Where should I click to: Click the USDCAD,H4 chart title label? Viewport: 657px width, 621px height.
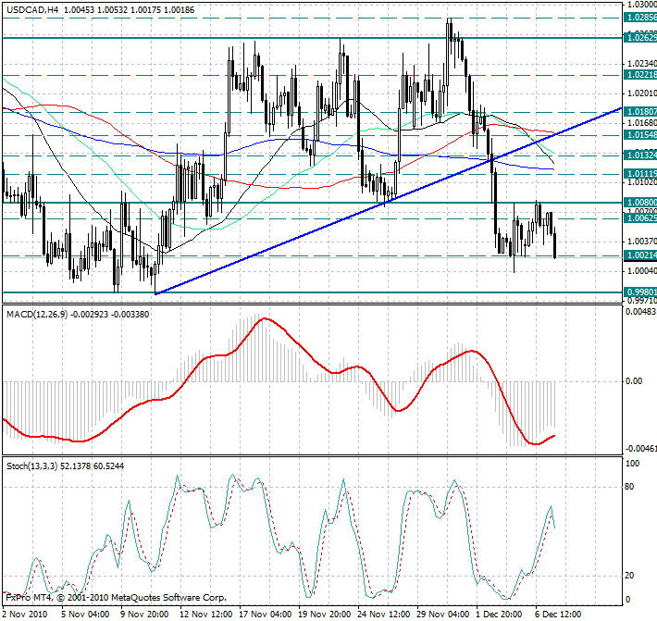(31, 8)
